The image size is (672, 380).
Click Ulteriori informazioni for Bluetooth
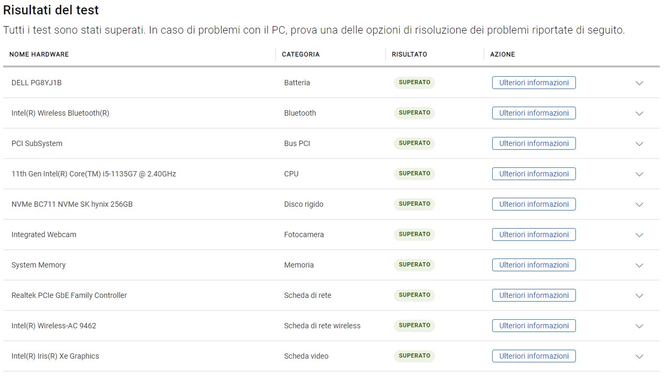click(534, 113)
